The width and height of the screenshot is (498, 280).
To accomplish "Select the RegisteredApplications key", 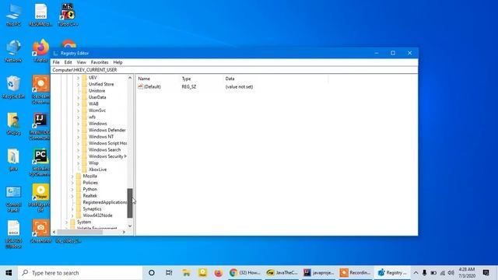I will click(105, 202).
